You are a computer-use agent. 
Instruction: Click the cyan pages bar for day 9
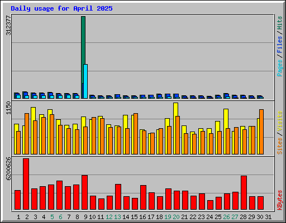pyautogui.click(x=85, y=81)
